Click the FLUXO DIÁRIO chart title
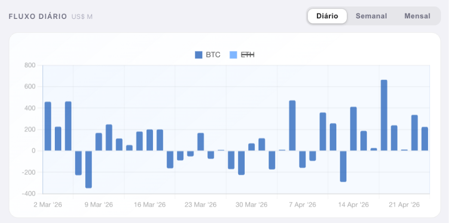This screenshot has height=223, width=449. (x=38, y=16)
